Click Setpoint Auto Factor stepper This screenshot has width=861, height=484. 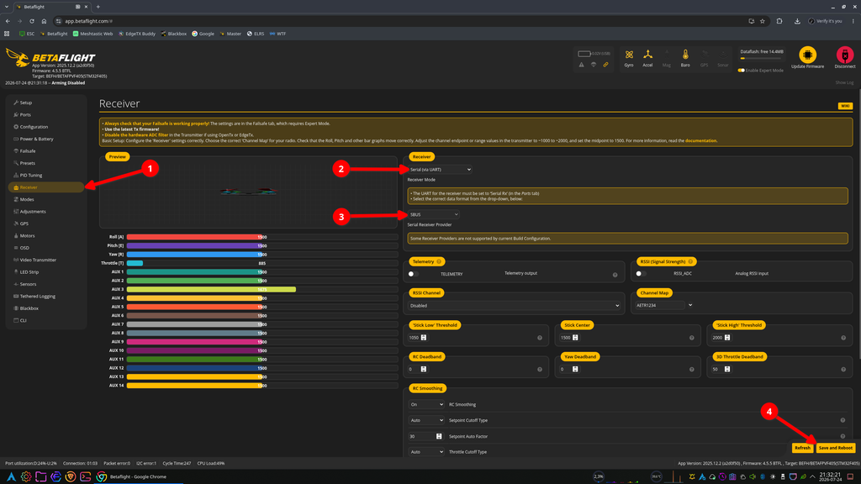[x=439, y=436]
